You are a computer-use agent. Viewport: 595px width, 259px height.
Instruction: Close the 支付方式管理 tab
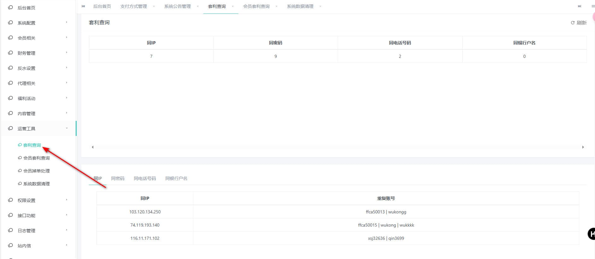coord(154,6)
